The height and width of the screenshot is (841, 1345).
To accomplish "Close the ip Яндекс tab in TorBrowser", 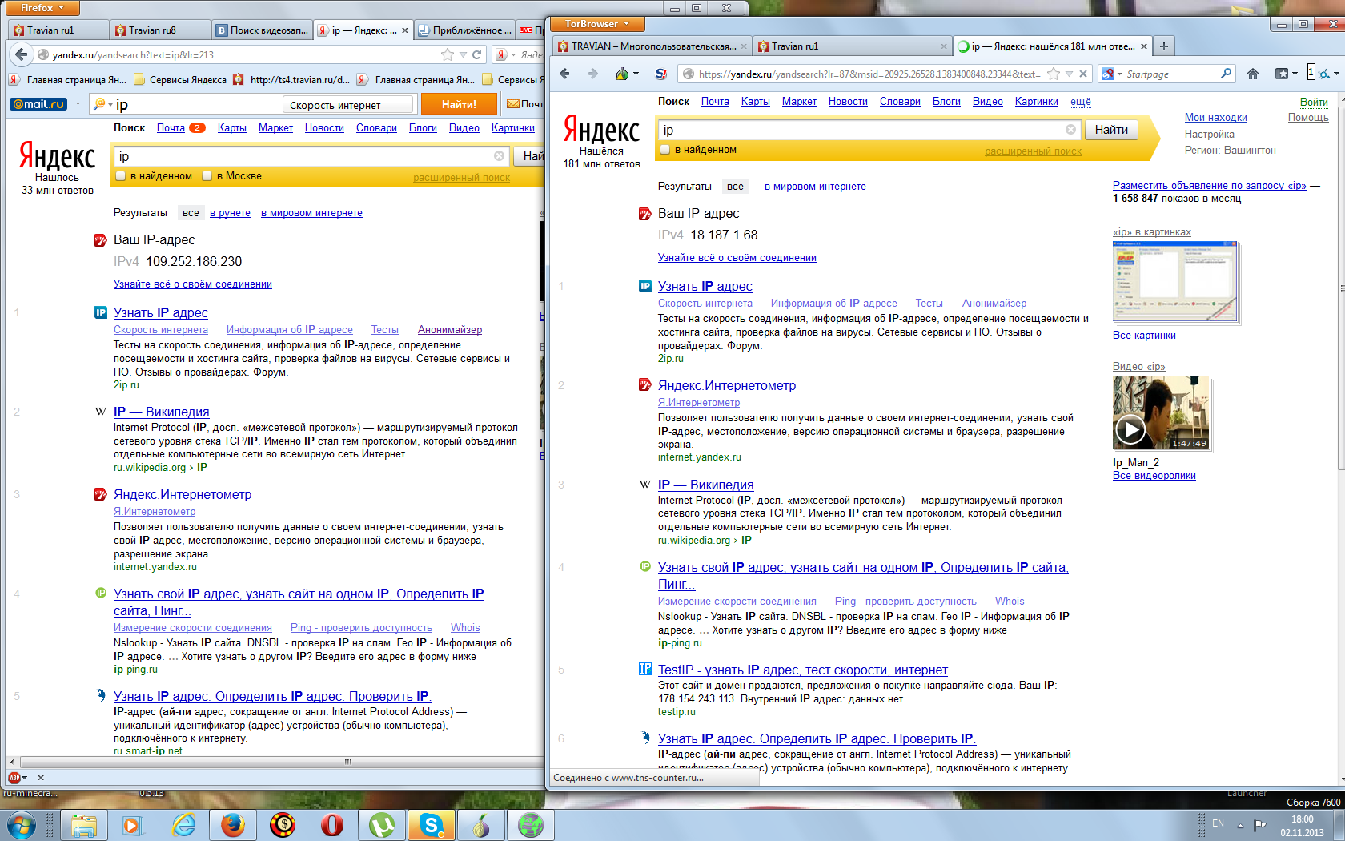I will 1143,46.
